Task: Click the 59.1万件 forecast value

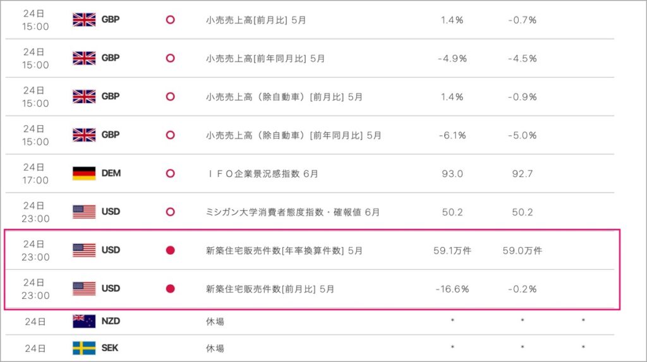Action: pyautogui.click(x=452, y=251)
